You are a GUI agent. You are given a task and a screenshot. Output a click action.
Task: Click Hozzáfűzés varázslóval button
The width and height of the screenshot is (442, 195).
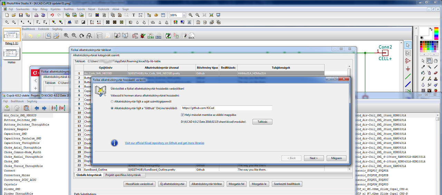[140, 184]
